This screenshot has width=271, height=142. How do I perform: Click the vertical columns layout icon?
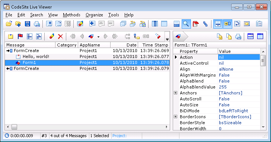(155, 24)
